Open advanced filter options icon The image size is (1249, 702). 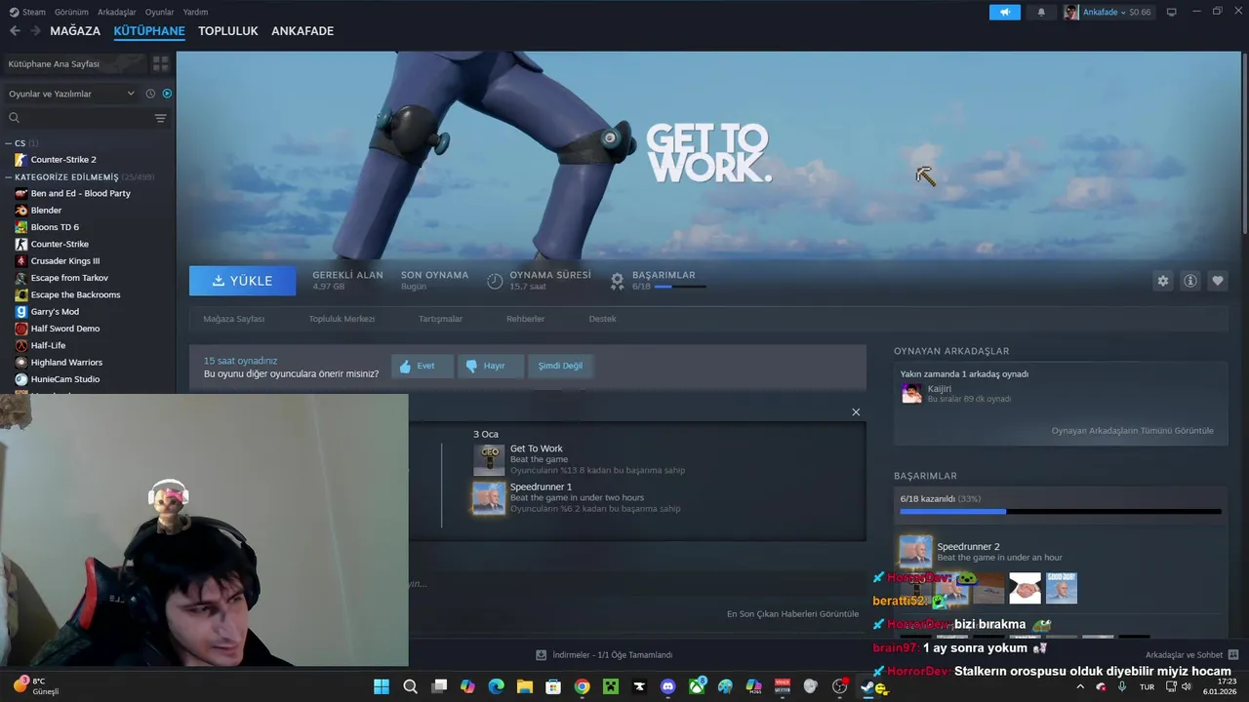coord(161,118)
